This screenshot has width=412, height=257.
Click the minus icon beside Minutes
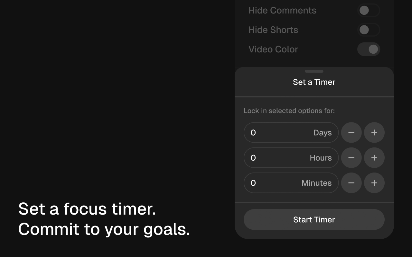[351, 183]
